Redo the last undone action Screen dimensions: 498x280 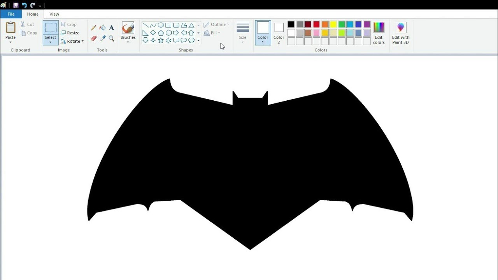[33, 5]
